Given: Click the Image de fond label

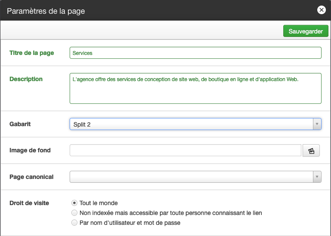Looking at the screenshot, I should tap(30, 150).
